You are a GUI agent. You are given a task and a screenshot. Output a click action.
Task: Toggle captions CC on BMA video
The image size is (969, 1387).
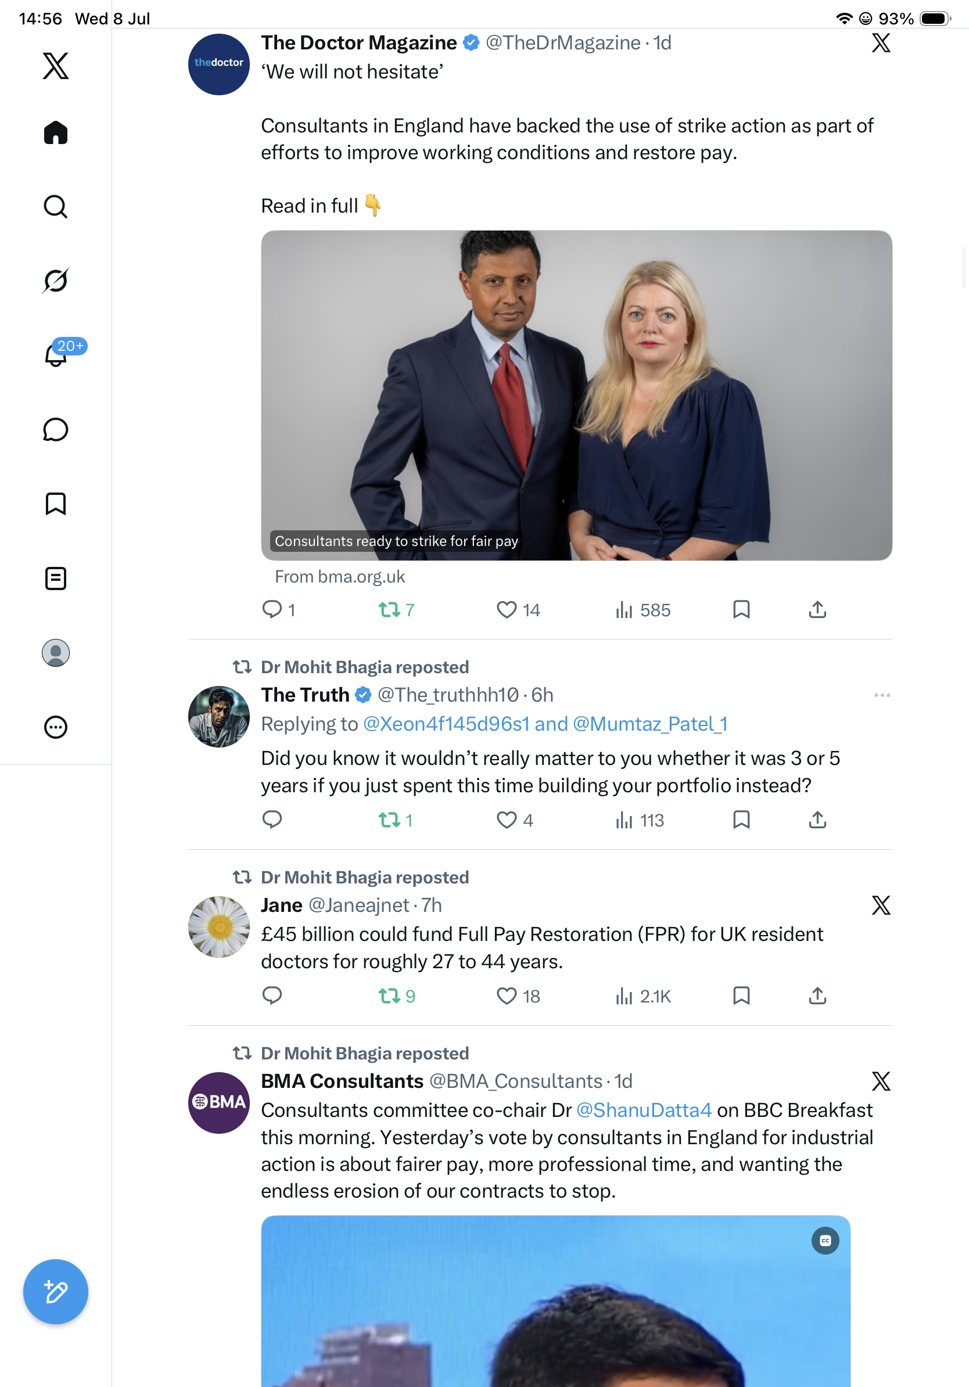pyautogui.click(x=826, y=1241)
